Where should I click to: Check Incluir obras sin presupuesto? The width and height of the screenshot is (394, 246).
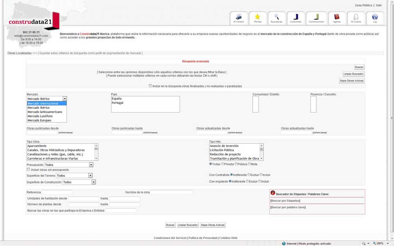pos(28,170)
